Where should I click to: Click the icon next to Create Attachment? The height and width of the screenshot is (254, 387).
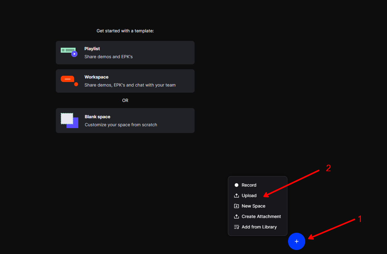[x=237, y=216]
